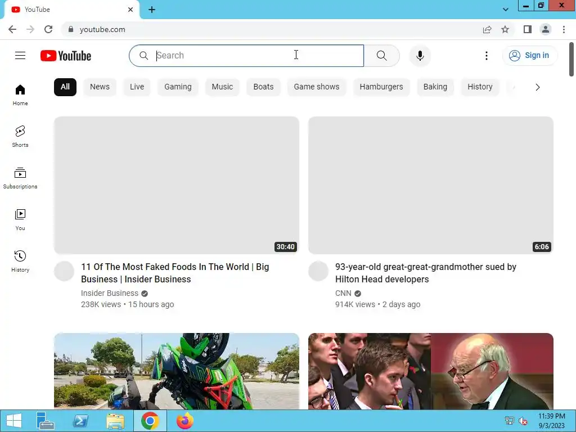Bookmark this tab with star icon
This screenshot has width=576, height=432.
click(x=505, y=29)
